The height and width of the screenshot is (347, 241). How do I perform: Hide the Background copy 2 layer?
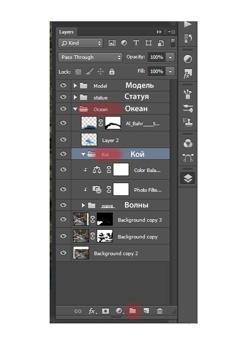(x=63, y=253)
